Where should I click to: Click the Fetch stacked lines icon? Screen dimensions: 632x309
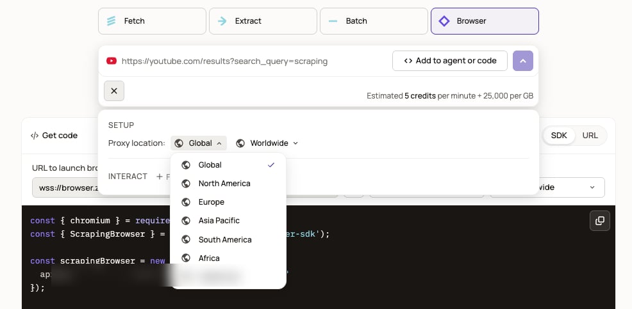(x=112, y=21)
